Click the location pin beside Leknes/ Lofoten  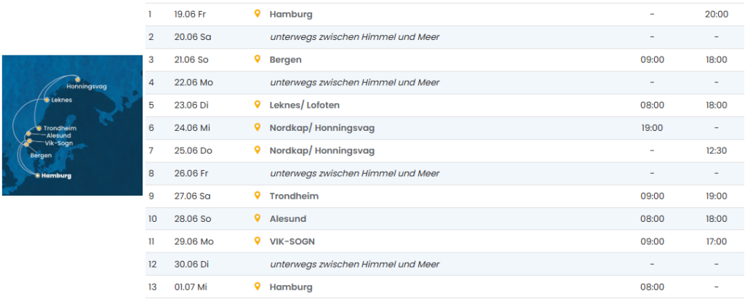(x=257, y=105)
